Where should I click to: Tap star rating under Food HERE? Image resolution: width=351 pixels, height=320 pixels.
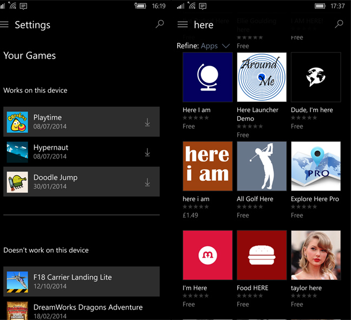pyautogui.click(x=250, y=296)
